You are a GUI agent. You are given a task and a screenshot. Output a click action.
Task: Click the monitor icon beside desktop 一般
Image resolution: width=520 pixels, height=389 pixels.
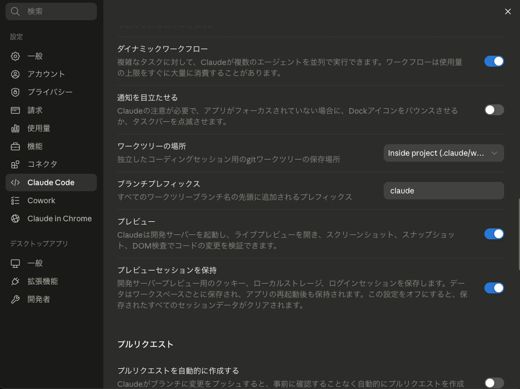[x=15, y=263]
